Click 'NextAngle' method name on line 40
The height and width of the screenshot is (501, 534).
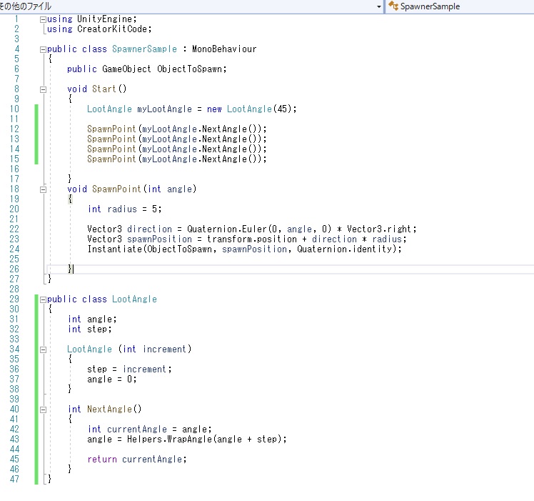[109, 410]
